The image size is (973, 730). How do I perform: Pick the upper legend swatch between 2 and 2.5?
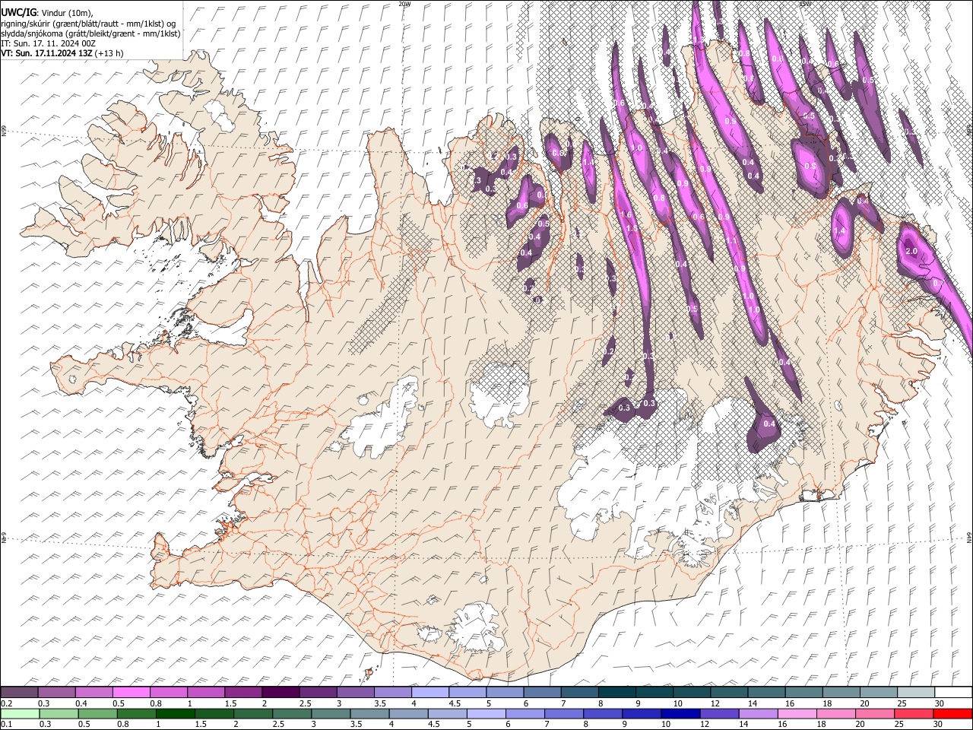click(280, 692)
